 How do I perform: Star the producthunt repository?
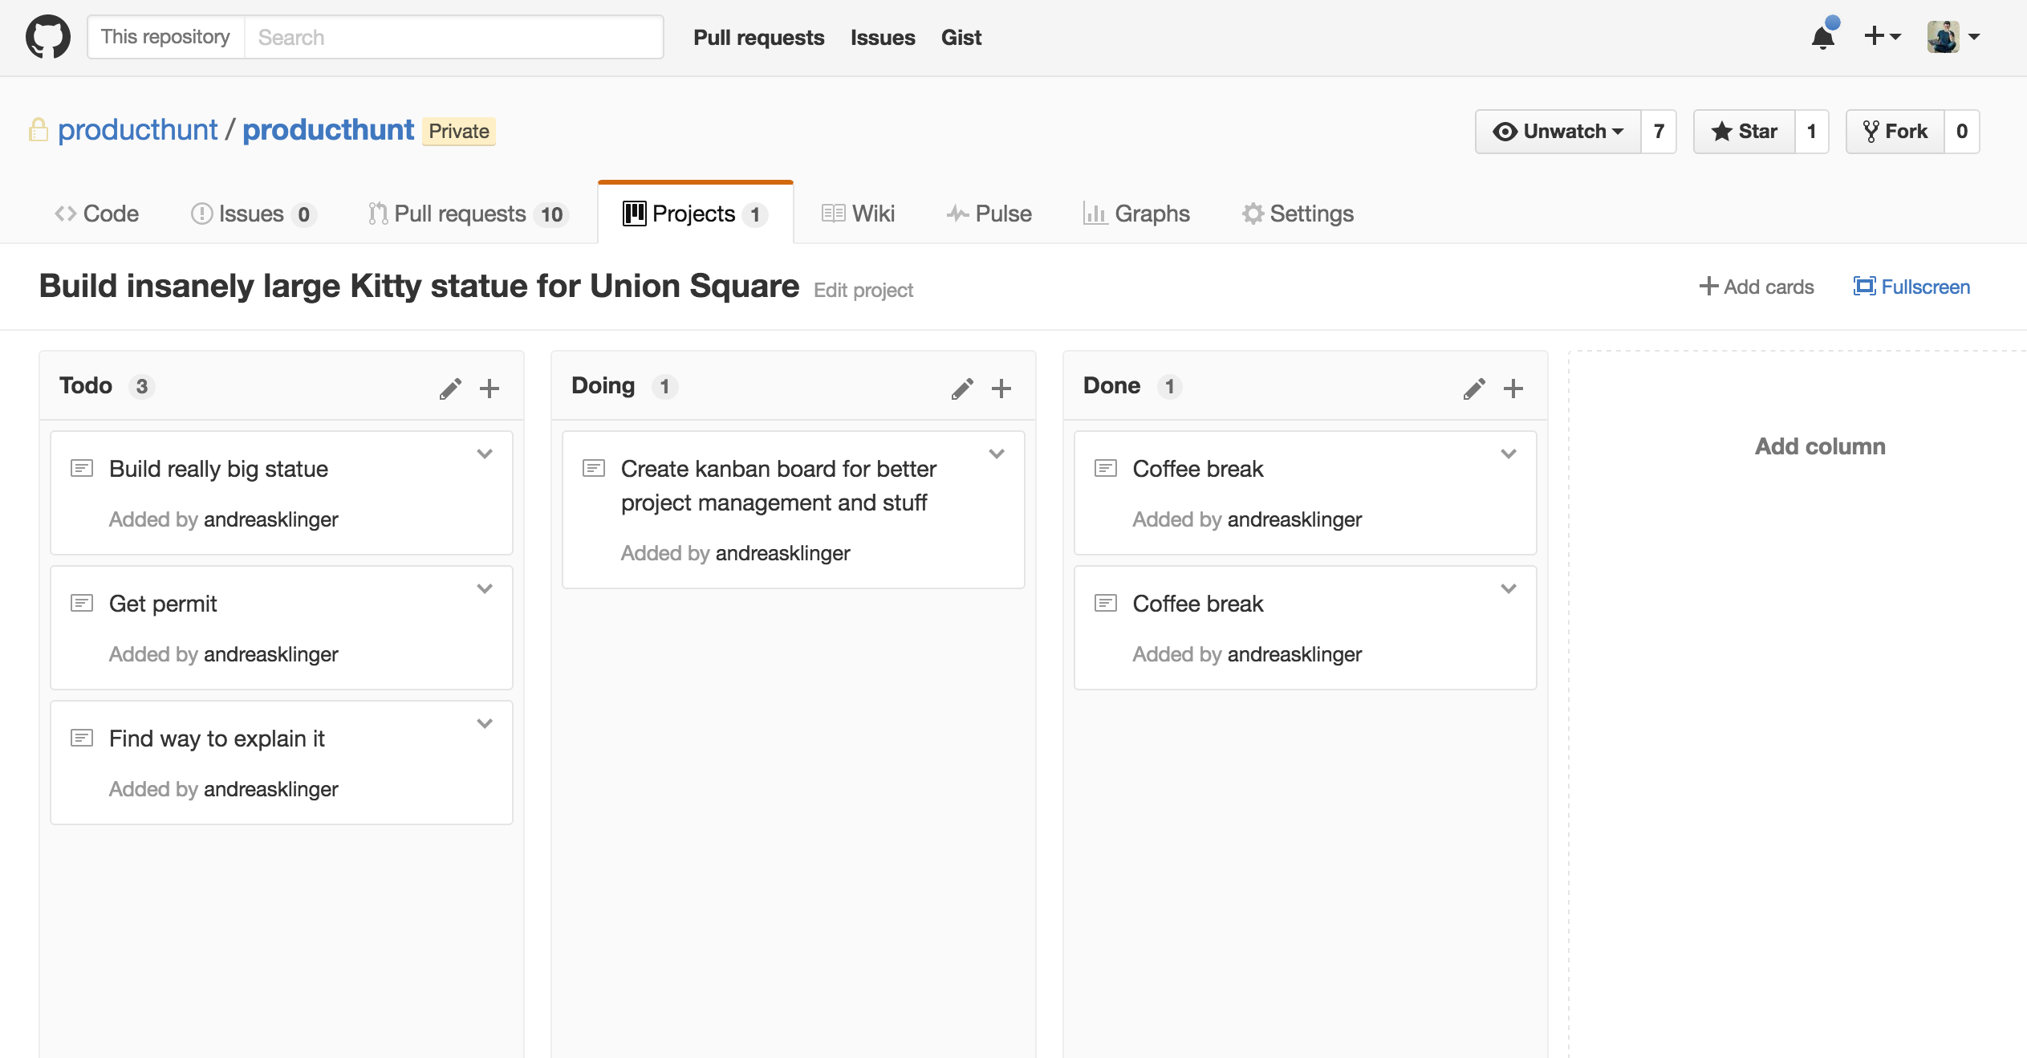tap(1745, 131)
